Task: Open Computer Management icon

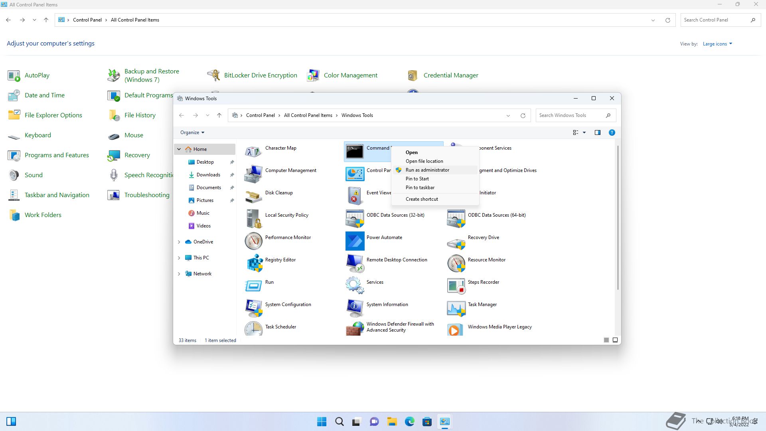Action: (253, 174)
